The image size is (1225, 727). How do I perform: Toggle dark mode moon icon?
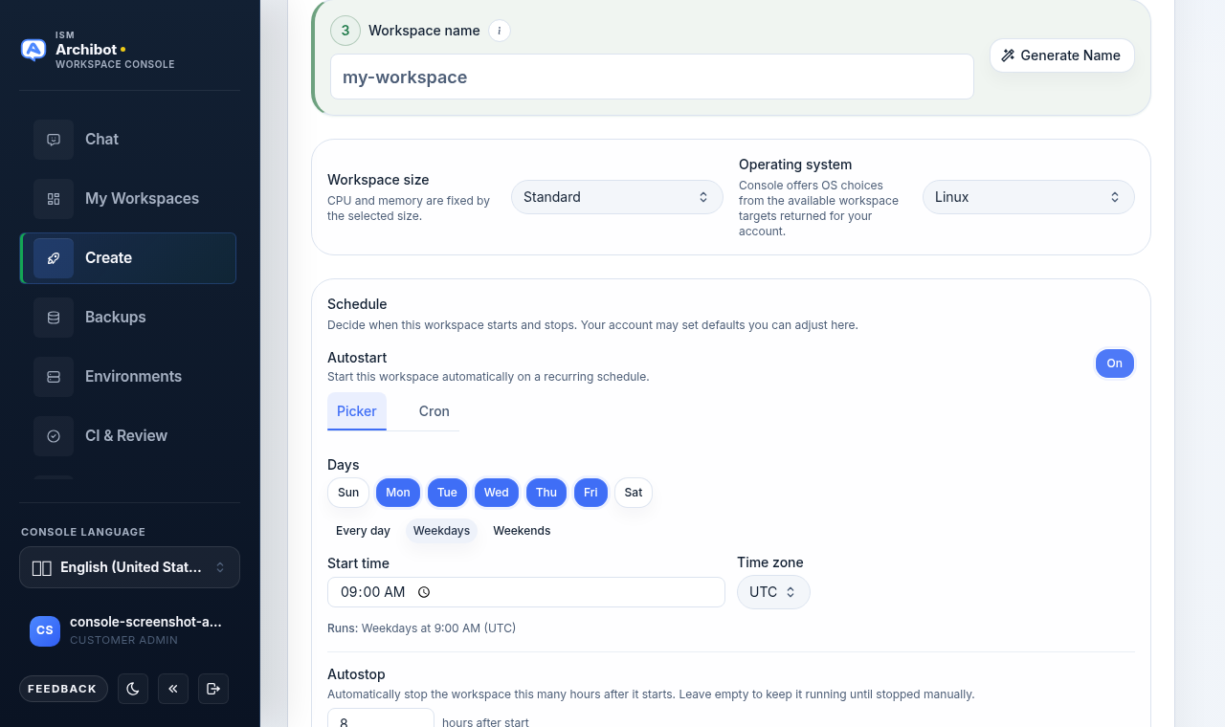pyautogui.click(x=133, y=689)
